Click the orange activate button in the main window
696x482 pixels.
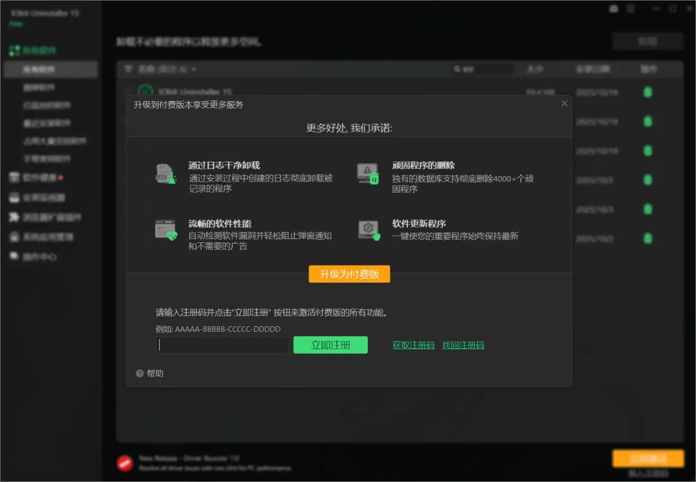coord(648,458)
